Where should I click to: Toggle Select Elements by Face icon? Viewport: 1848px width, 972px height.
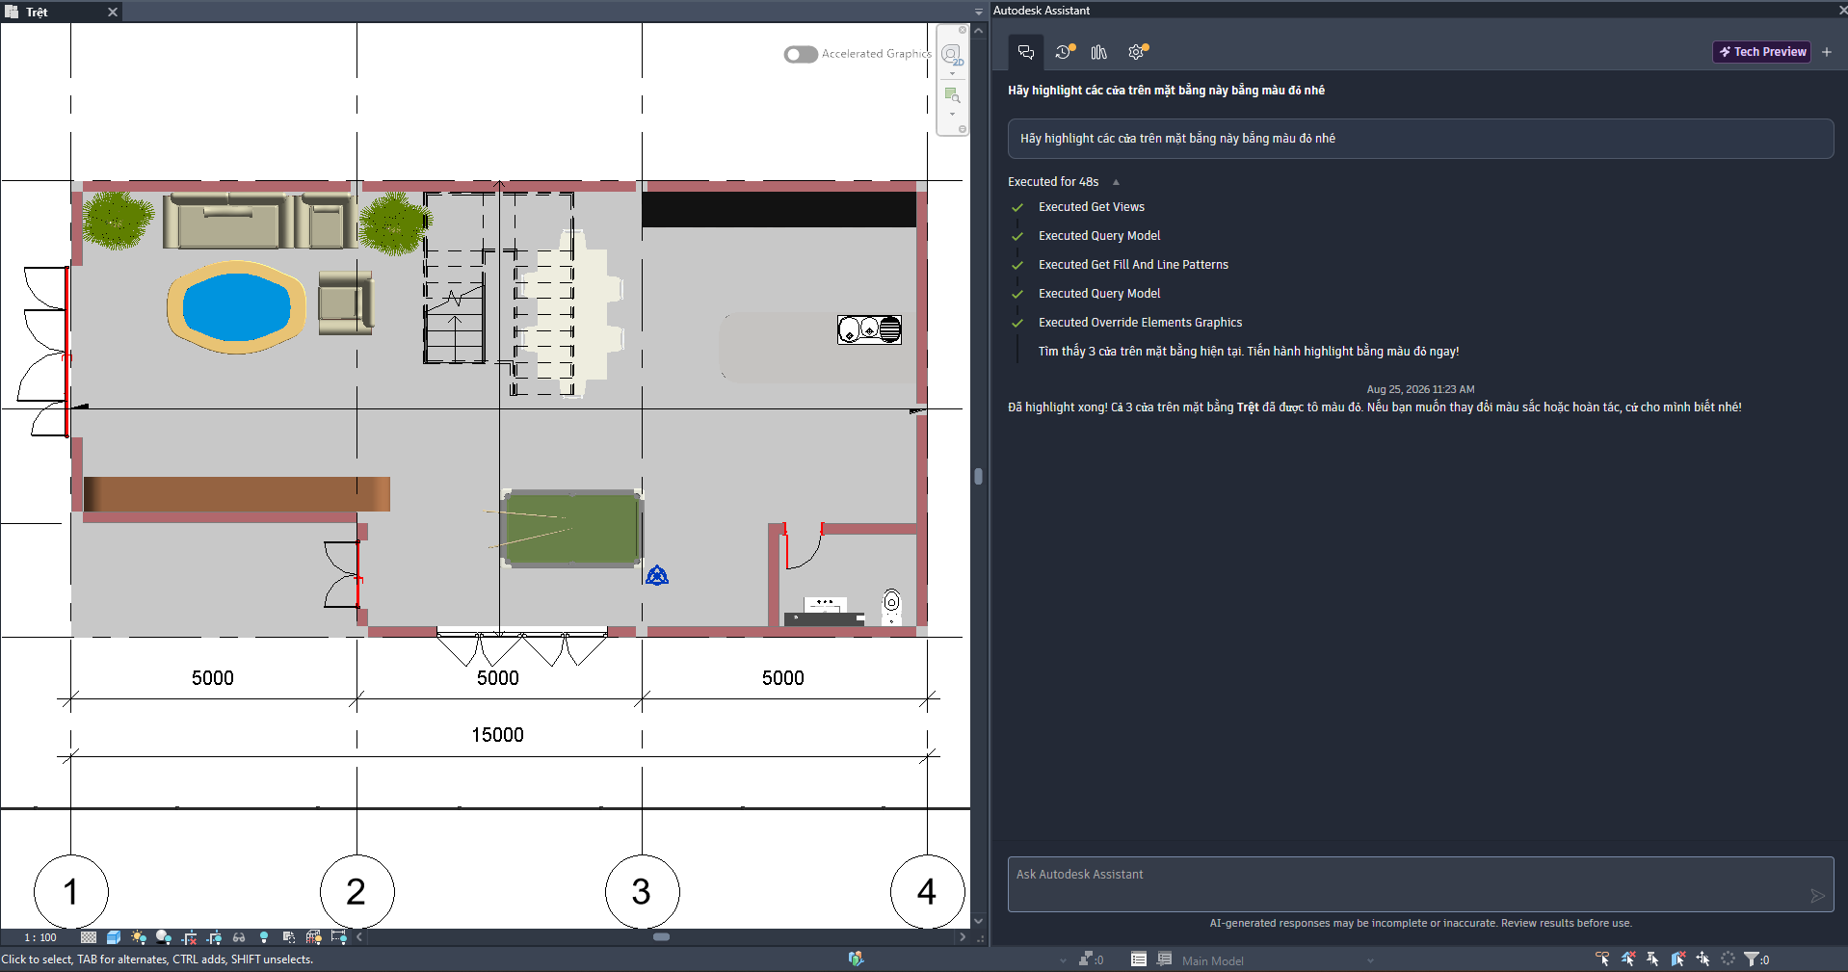click(x=1677, y=959)
